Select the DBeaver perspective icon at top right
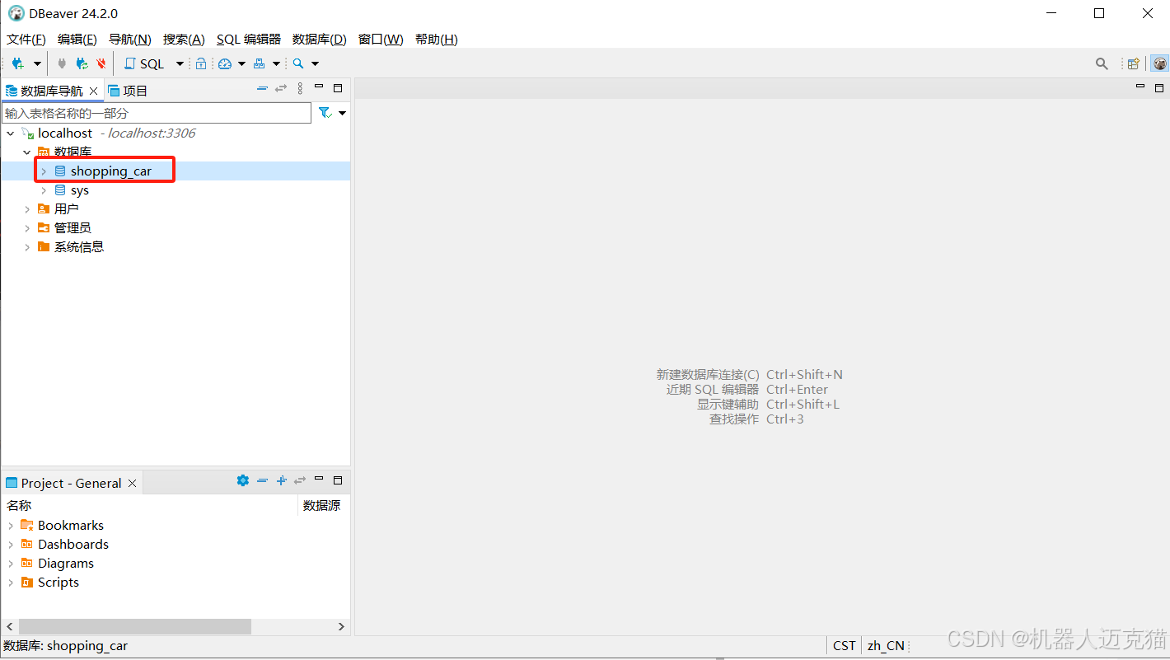1170x660 pixels. pyautogui.click(x=1159, y=63)
